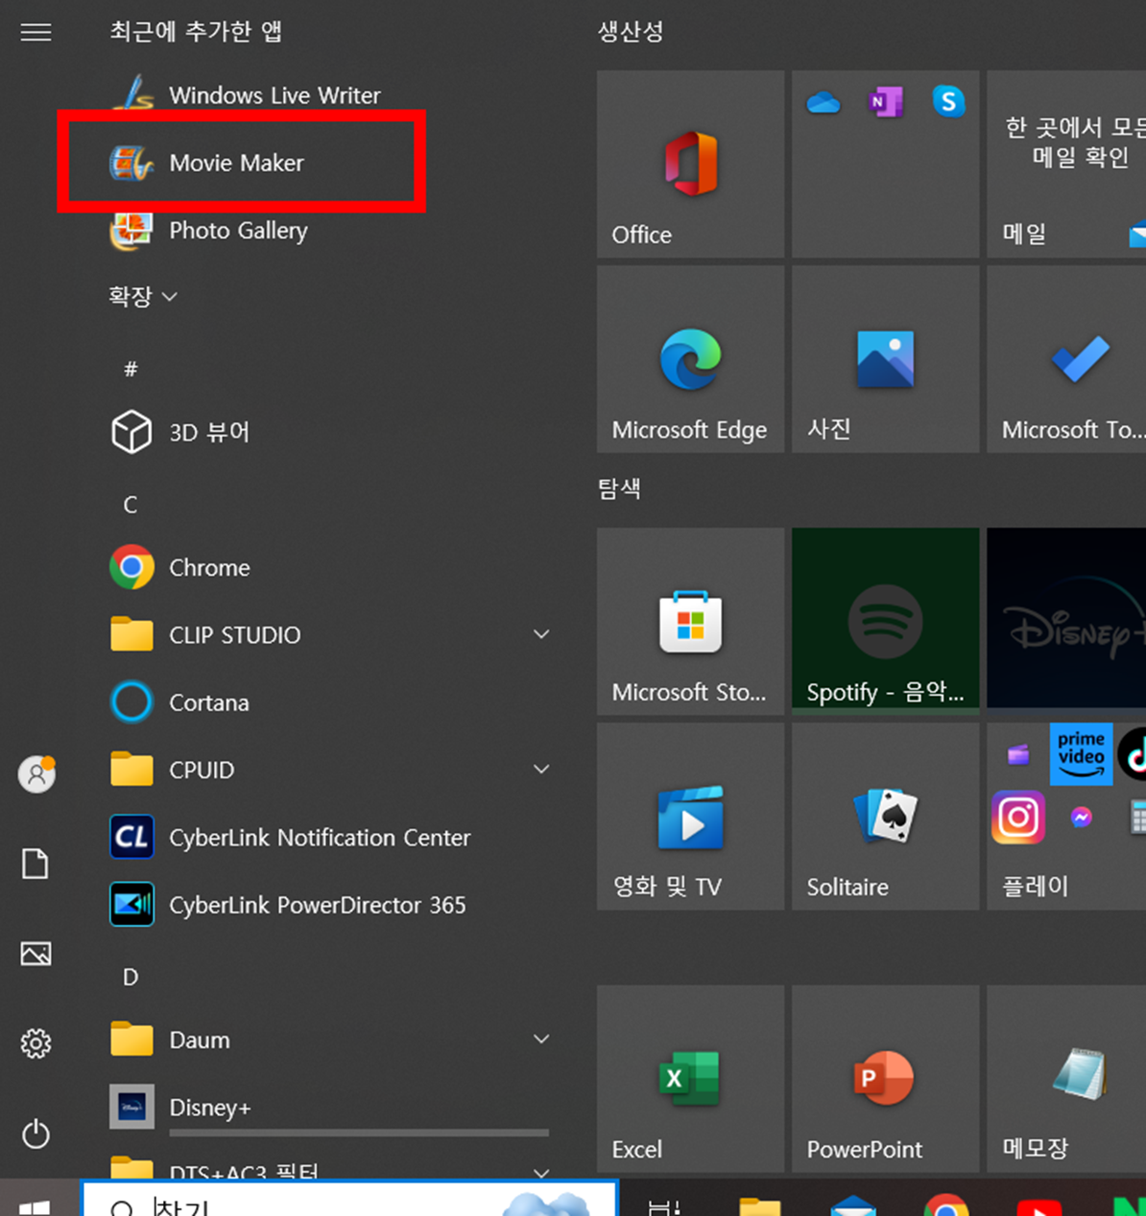The width and height of the screenshot is (1146, 1216).
Task: Open the Documents folder shortcut
Action: click(x=36, y=864)
